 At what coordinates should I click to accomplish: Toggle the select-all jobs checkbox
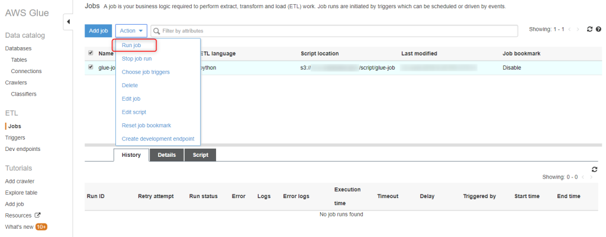point(91,52)
